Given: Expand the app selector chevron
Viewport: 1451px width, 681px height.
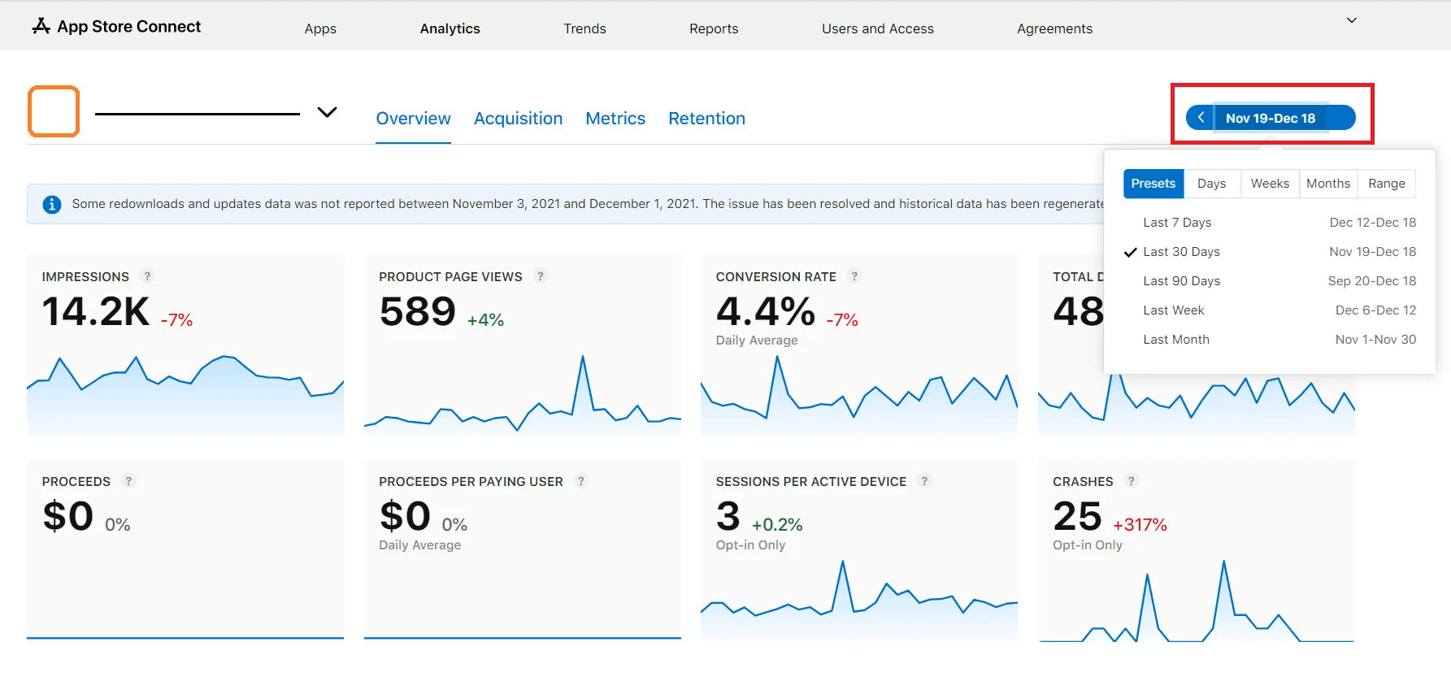Looking at the screenshot, I should point(327,112).
